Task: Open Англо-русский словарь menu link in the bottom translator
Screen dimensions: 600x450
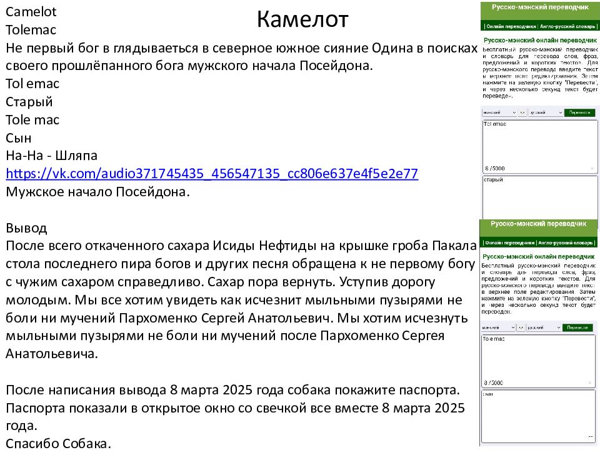Action: coord(566,242)
